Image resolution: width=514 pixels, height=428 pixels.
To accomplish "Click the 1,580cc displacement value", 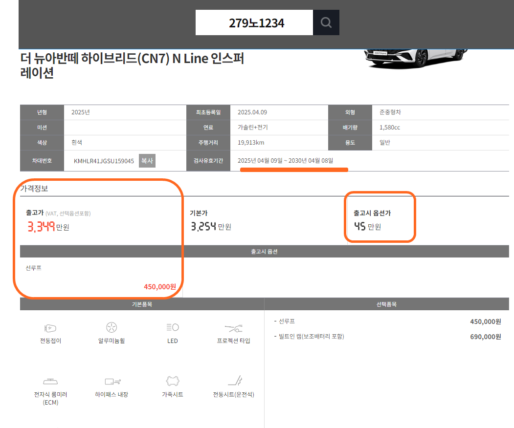I will click(389, 128).
